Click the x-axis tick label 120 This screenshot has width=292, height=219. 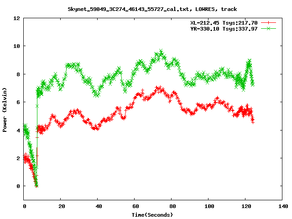pos(246,206)
